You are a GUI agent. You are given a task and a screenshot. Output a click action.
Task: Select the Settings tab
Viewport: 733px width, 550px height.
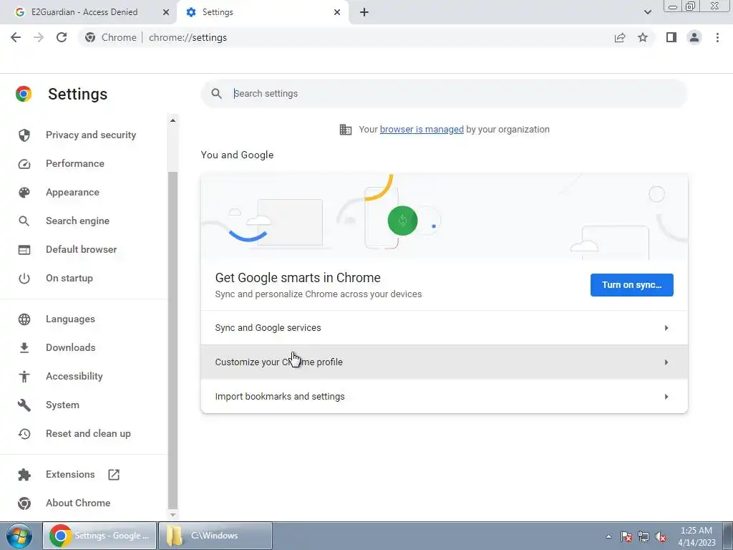(x=262, y=12)
